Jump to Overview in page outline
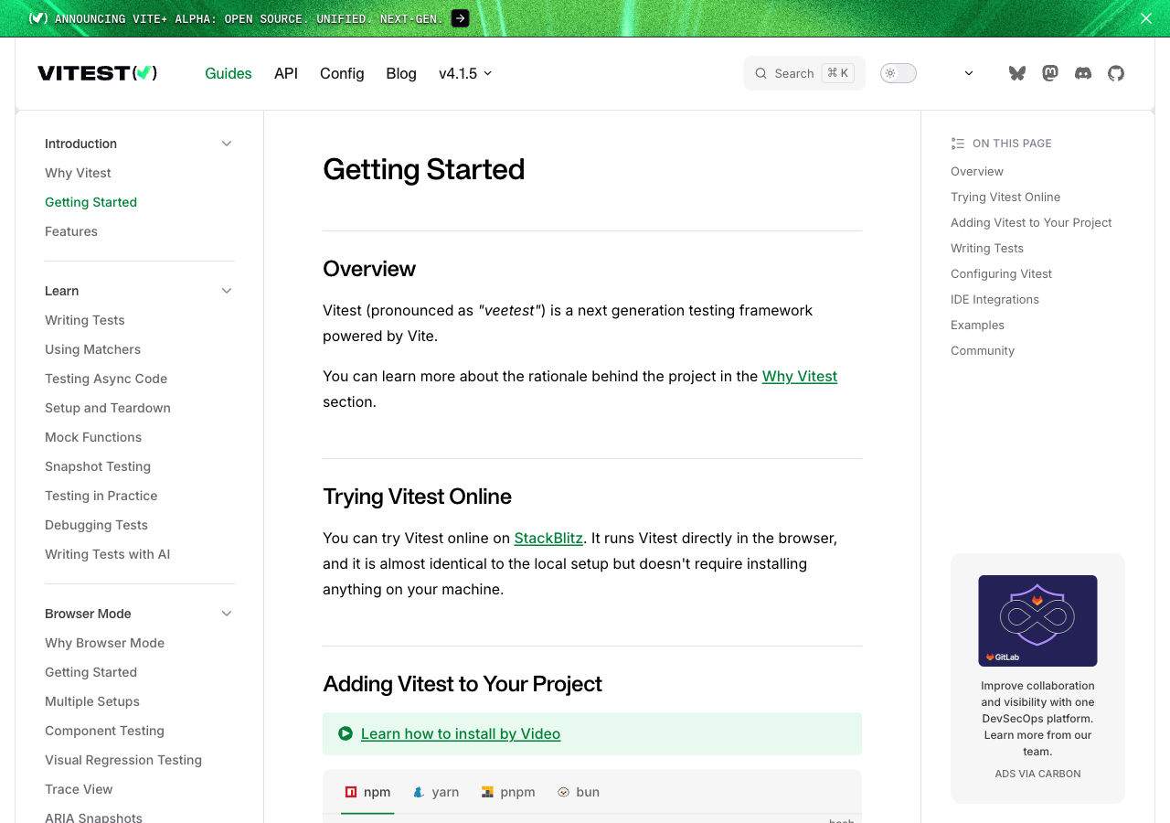Image resolution: width=1170 pixels, height=823 pixels. click(977, 171)
